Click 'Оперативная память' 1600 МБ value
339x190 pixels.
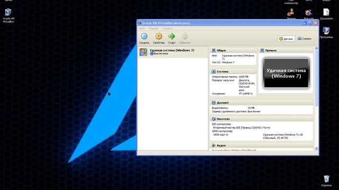point(244,77)
